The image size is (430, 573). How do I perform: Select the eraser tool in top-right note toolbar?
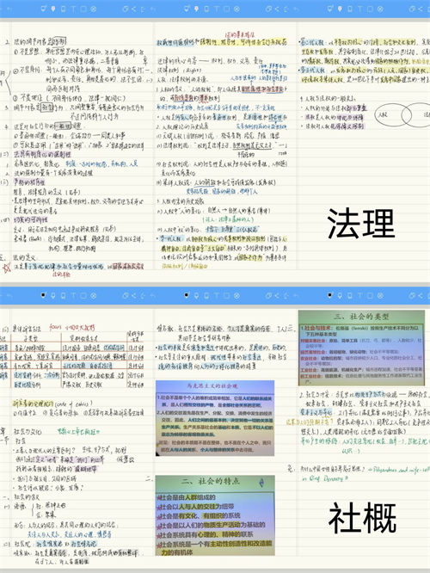350,9
